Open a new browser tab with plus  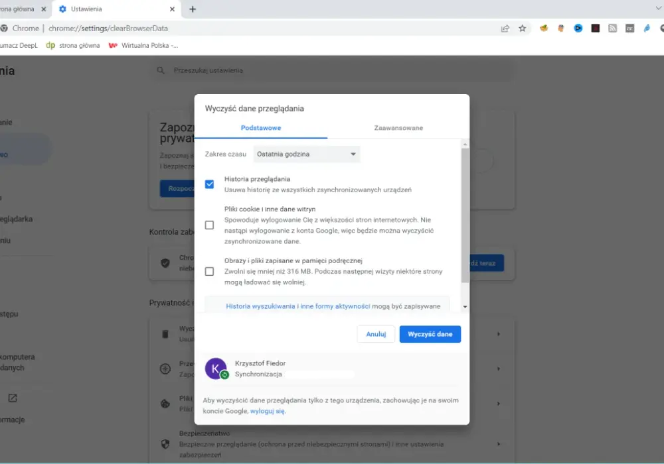(193, 9)
